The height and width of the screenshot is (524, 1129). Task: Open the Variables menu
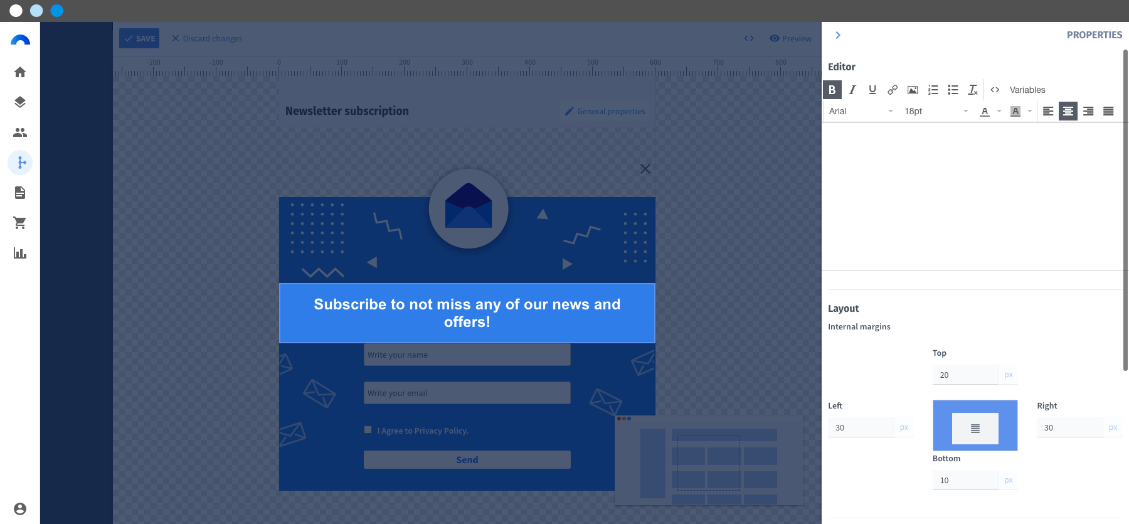(1027, 90)
